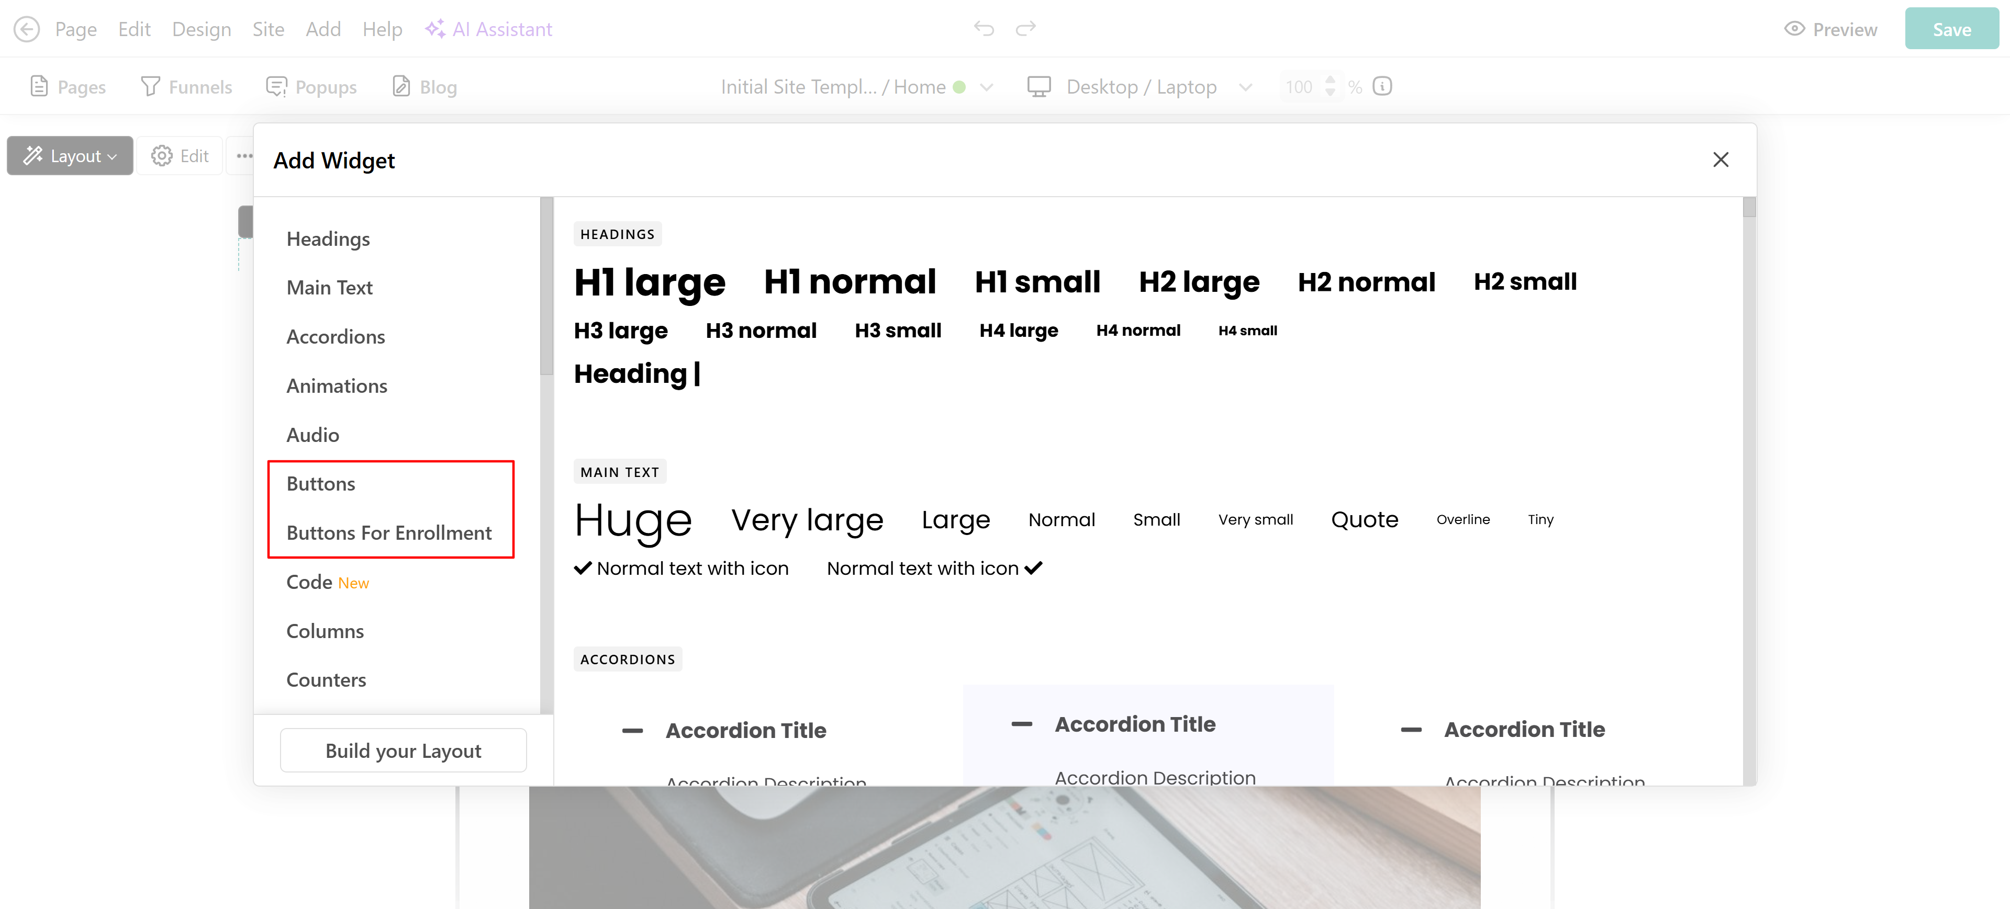Click the zoom percentage stepper arrows
The height and width of the screenshot is (909, 2010).
point(1330,86)
